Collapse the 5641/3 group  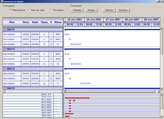[5, 49]
